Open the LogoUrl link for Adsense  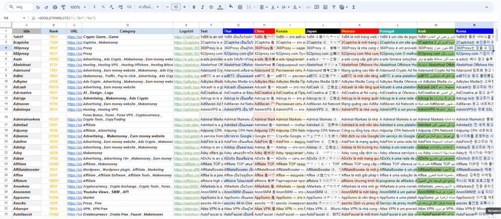click(186, 136)
